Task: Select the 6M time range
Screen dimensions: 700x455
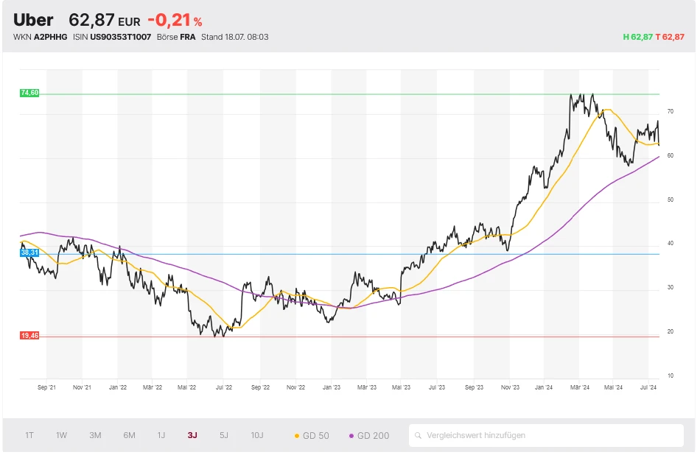Action: 129,435
